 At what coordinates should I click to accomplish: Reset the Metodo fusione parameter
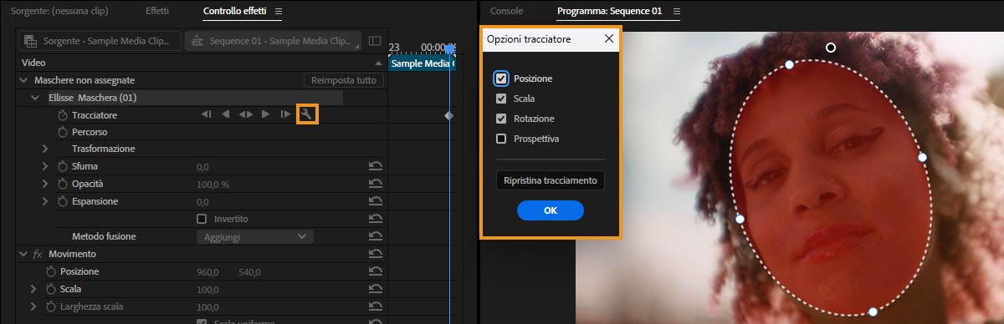pos(376,236)
